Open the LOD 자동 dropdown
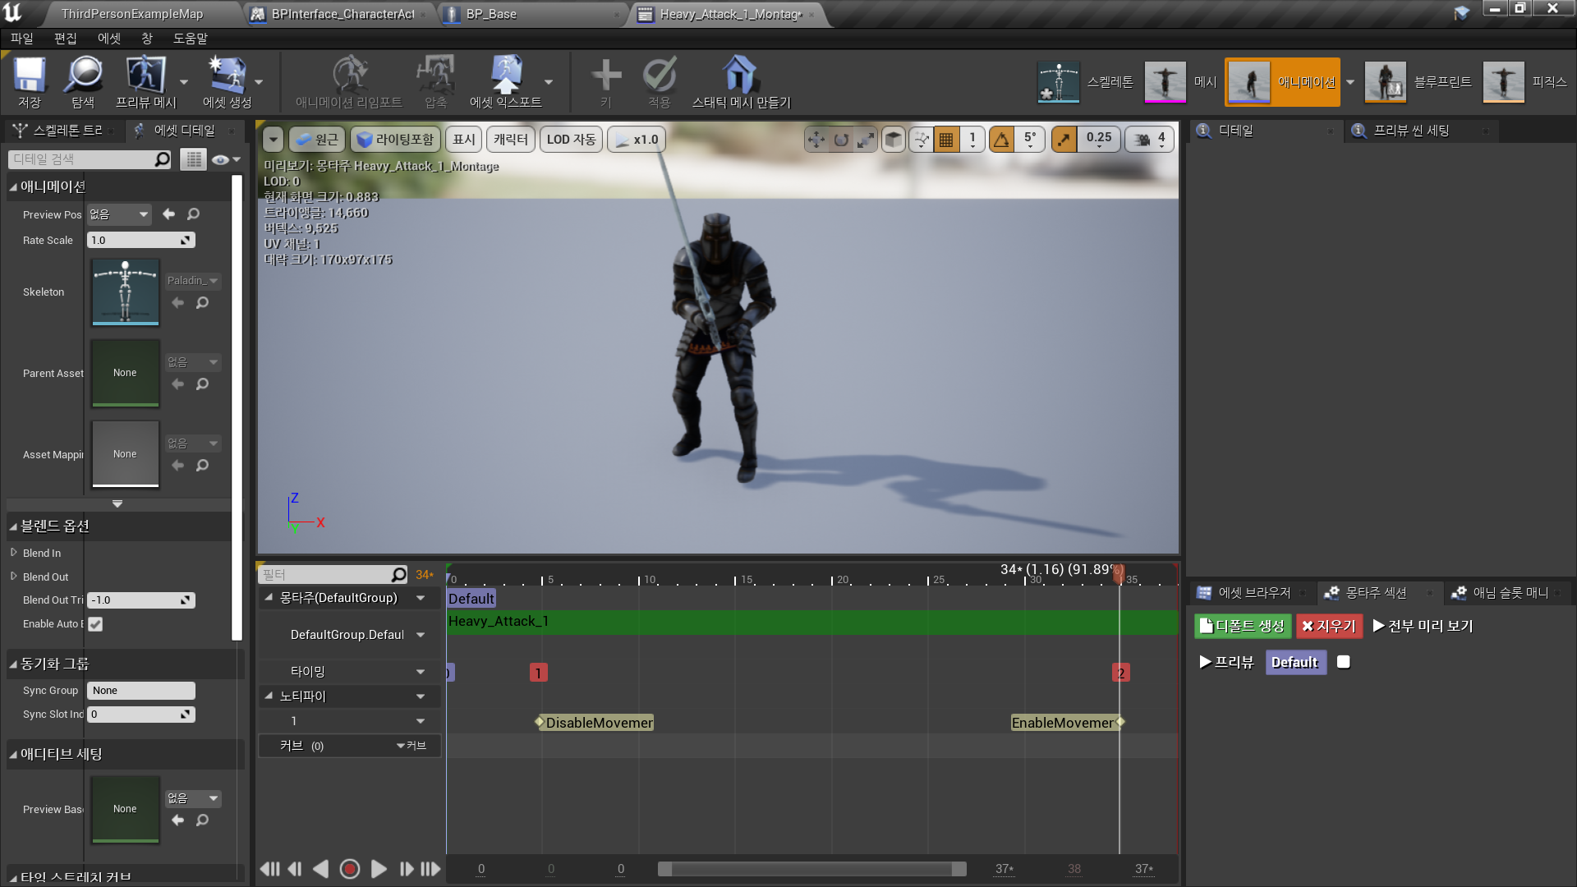 (571, 140)
